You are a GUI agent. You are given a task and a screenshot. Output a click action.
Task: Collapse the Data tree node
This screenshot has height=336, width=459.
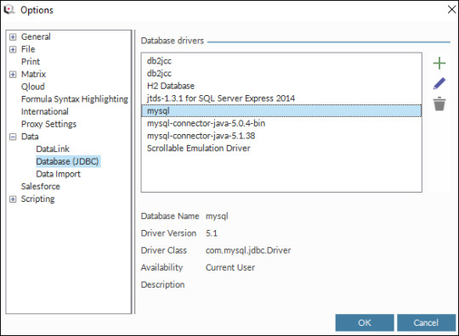[13, 137]
